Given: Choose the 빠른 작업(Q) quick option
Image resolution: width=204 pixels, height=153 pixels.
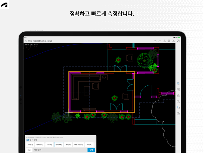Looking at the screenshot, I should pos(79,145).
